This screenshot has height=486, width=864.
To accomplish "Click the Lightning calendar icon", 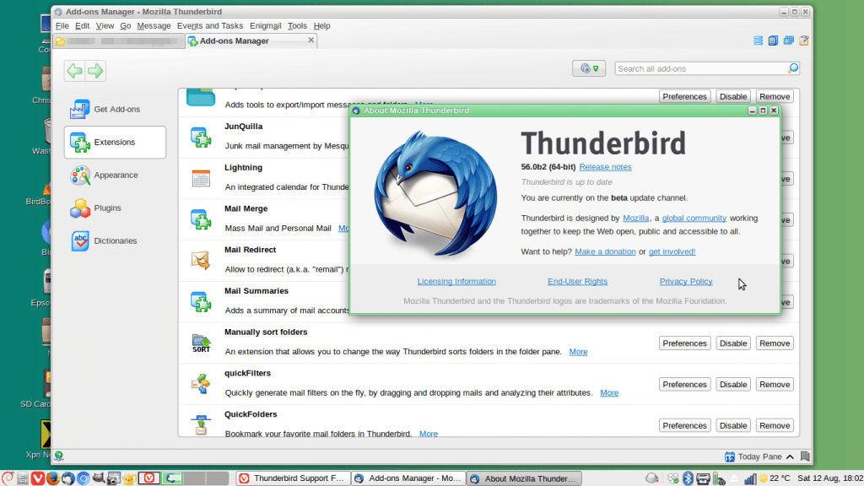I will [201, 178].
